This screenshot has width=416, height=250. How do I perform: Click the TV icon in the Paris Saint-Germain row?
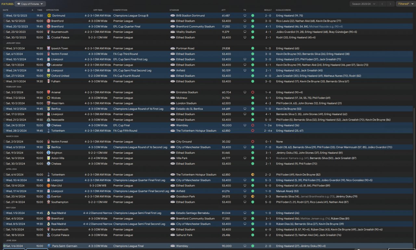click(245, 246)
